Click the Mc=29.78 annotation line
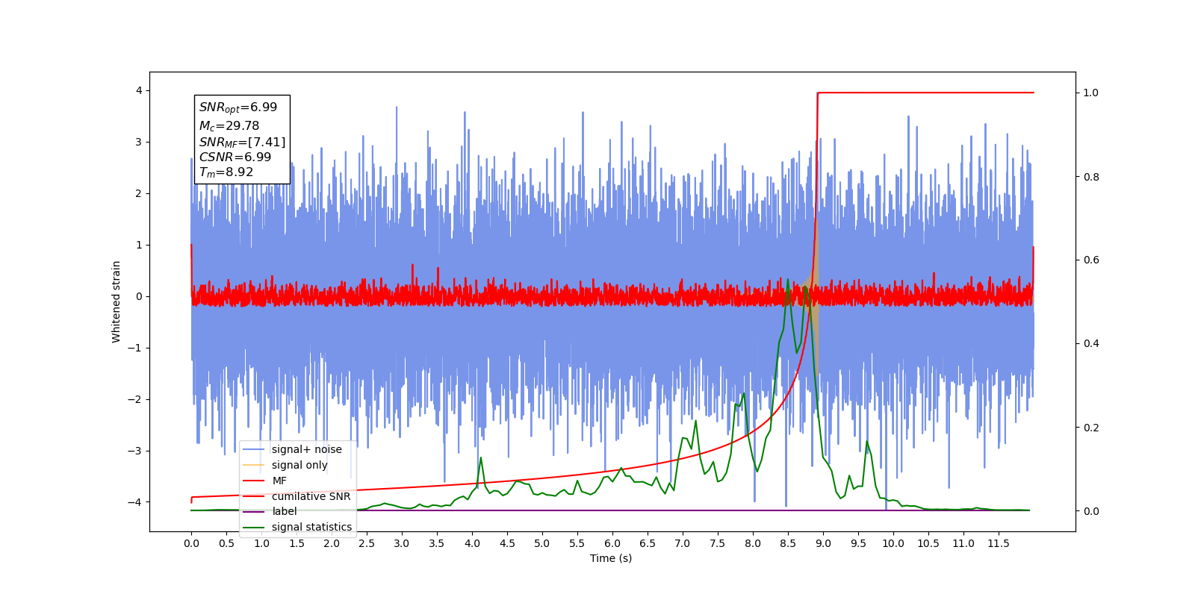This screenshot has height=597, width=1195. tap(229, 126)
